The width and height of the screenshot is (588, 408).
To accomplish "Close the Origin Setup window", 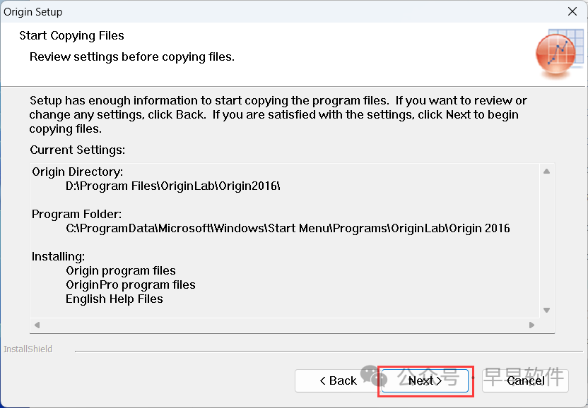I will pos(572,11).
